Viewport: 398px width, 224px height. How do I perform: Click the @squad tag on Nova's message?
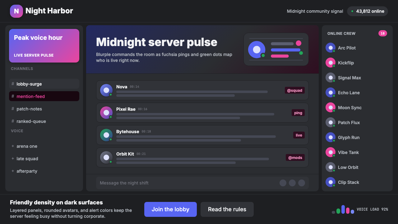click(x=295, y=90)
